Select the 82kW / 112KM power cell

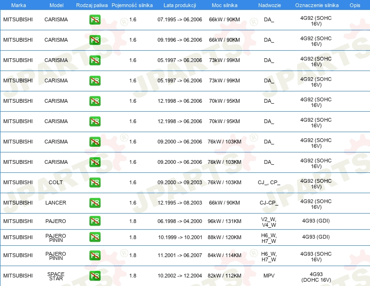224,276
